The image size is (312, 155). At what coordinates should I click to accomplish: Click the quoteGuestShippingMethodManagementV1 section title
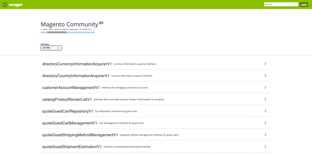[x=80, y=135]
